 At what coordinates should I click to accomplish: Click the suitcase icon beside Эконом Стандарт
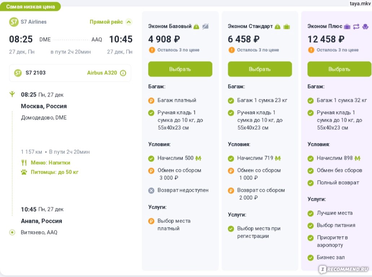click(287, 26)
